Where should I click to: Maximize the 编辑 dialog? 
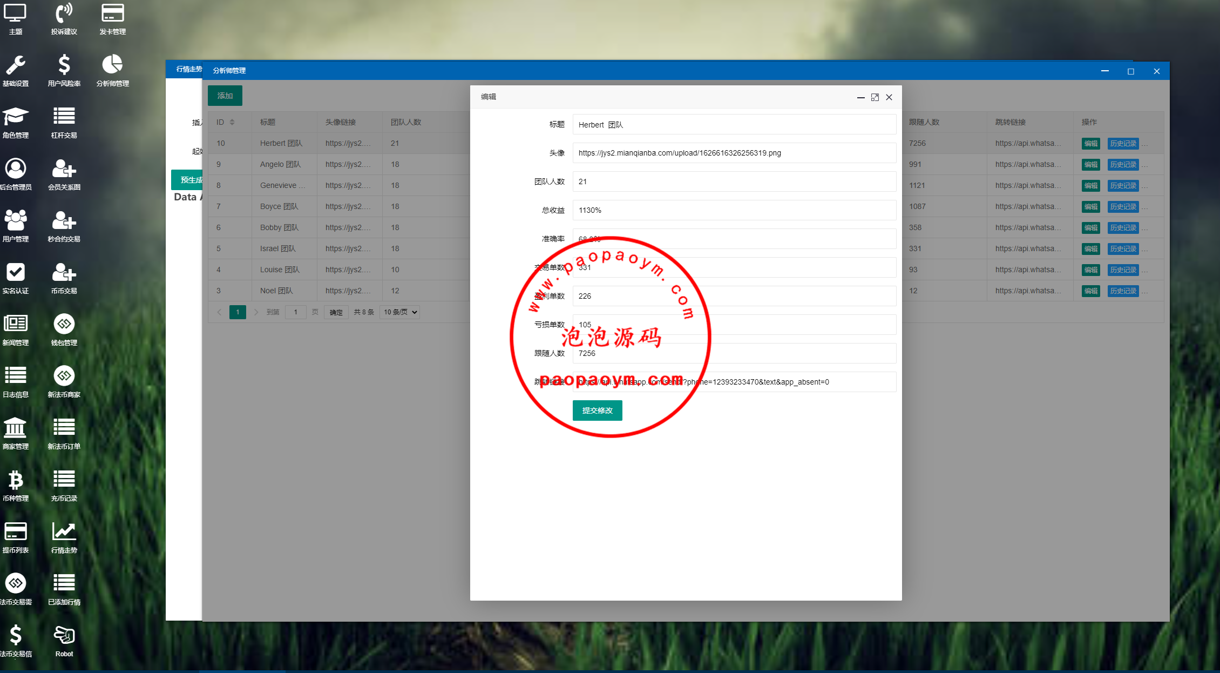875,97
